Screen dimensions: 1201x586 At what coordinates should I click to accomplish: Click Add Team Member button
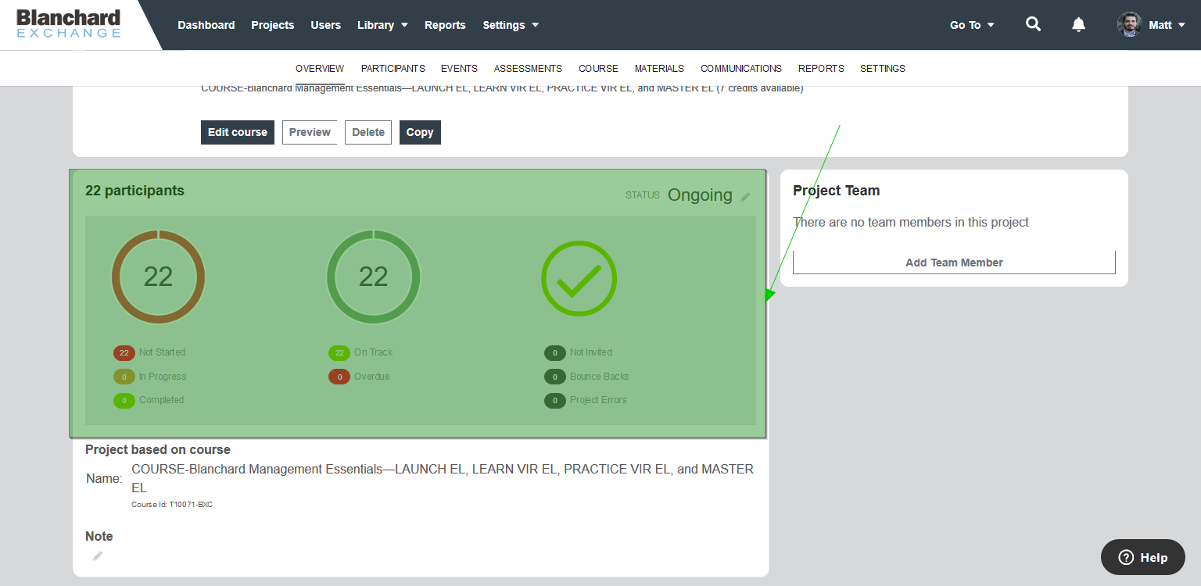954,263
